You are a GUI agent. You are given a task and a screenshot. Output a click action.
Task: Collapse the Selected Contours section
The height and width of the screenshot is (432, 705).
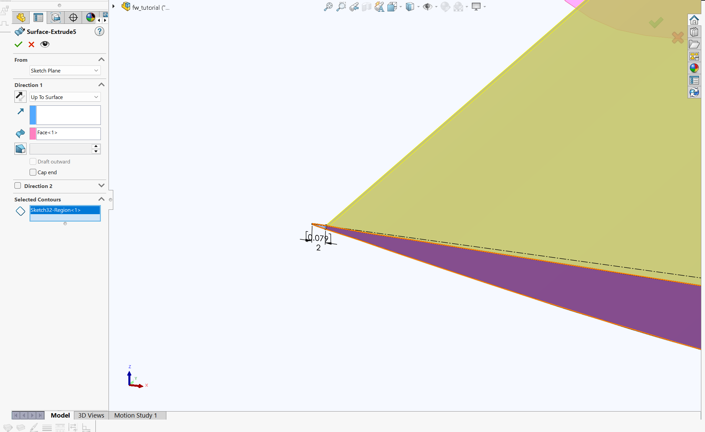coord(101,199)
